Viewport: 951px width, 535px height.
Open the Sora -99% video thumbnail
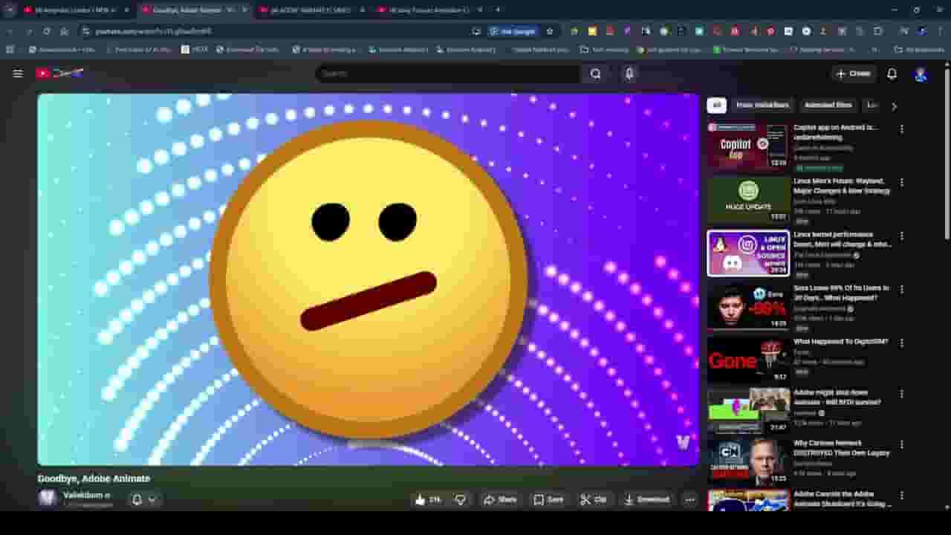pos(748,306)
